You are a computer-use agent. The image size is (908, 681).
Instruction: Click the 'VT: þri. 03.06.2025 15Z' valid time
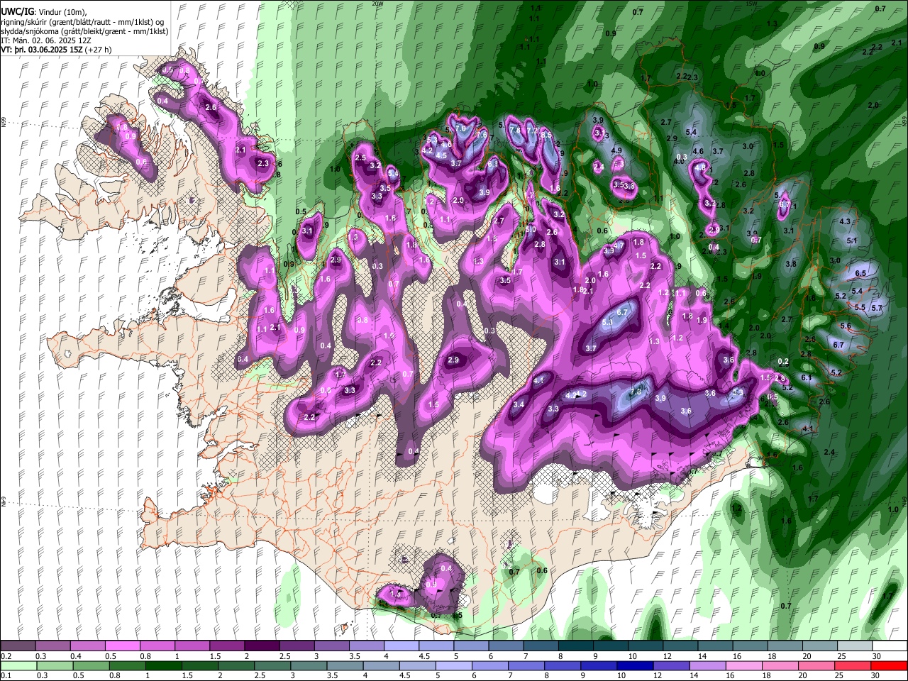click(x=41, y=50)
